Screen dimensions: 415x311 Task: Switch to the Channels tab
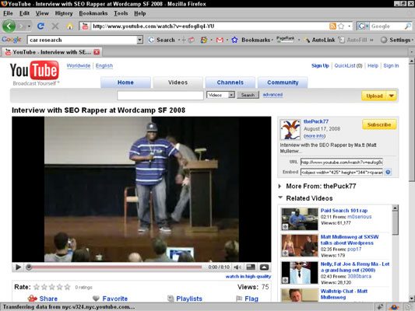[230, 82]
